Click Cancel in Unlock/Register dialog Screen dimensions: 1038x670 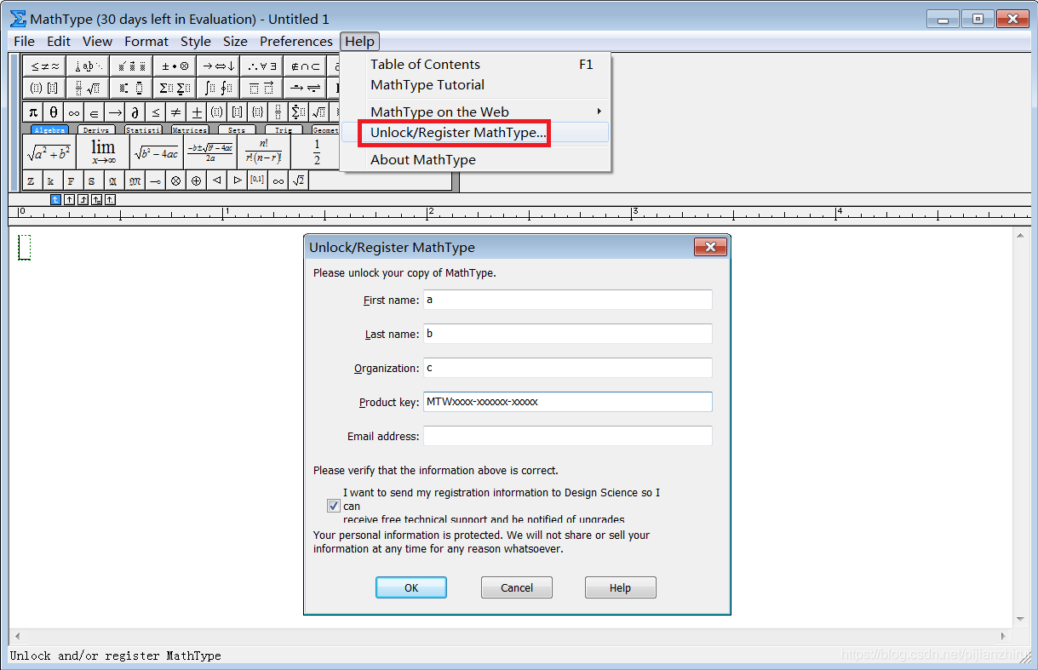(517, 587)
